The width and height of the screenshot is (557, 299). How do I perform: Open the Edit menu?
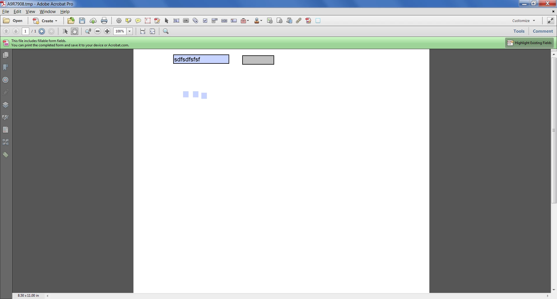click(x=17, y=12)
